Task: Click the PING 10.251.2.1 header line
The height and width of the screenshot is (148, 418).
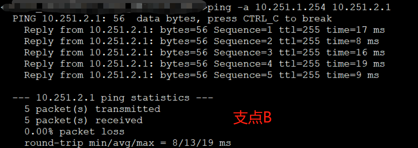Action: pyautogui.click(x=68, y=19)
